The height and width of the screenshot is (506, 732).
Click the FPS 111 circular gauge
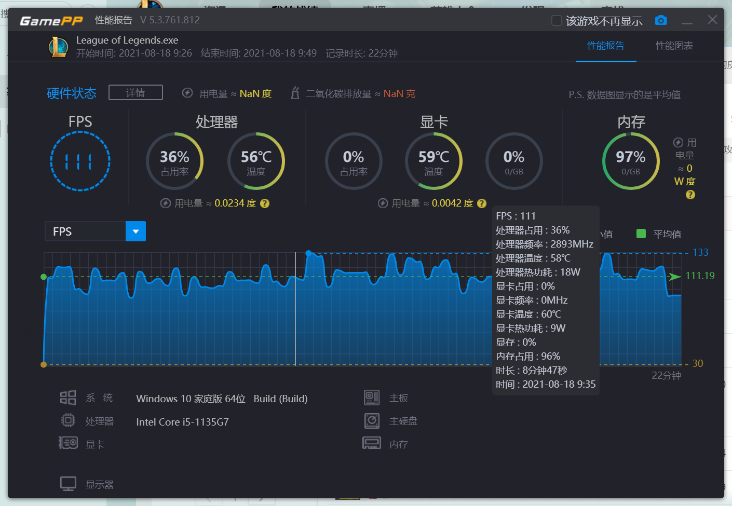(x=80, y=161)
